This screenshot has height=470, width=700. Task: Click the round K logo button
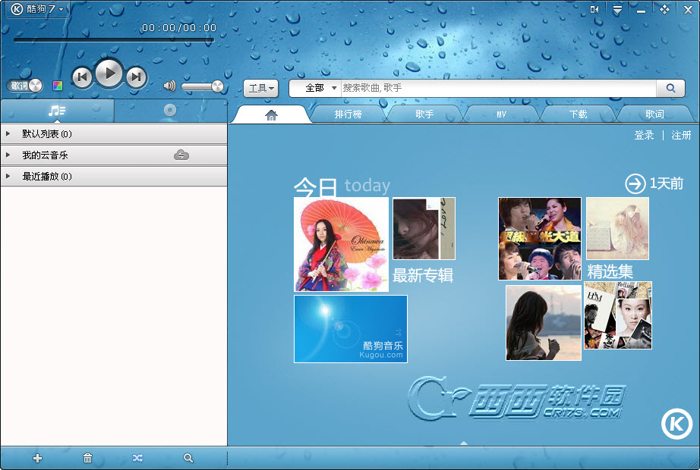[x=676, y=424]
